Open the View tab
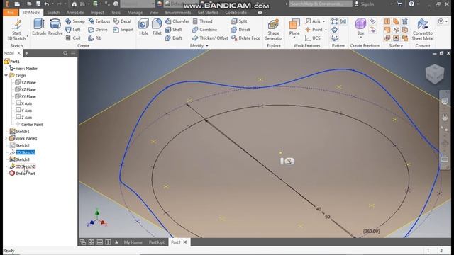 tap(154, 13)
